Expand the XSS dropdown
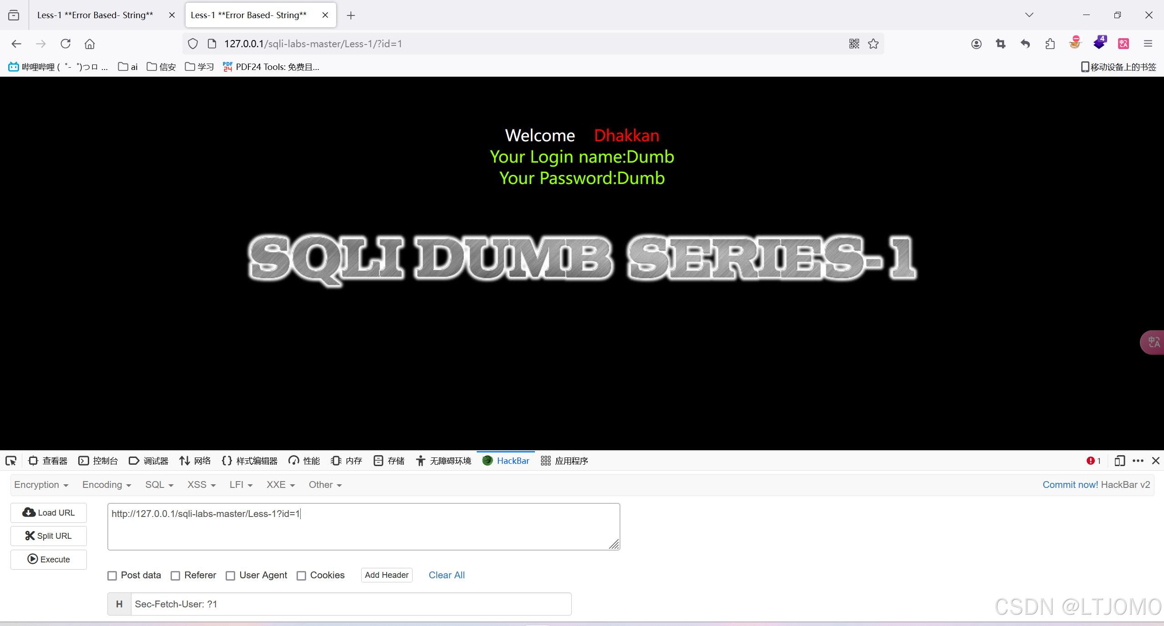 click(x=202, y=485)
